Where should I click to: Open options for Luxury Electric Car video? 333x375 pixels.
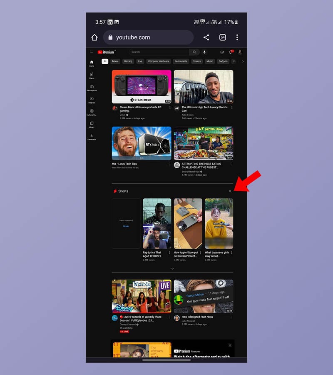coord(232,107)
